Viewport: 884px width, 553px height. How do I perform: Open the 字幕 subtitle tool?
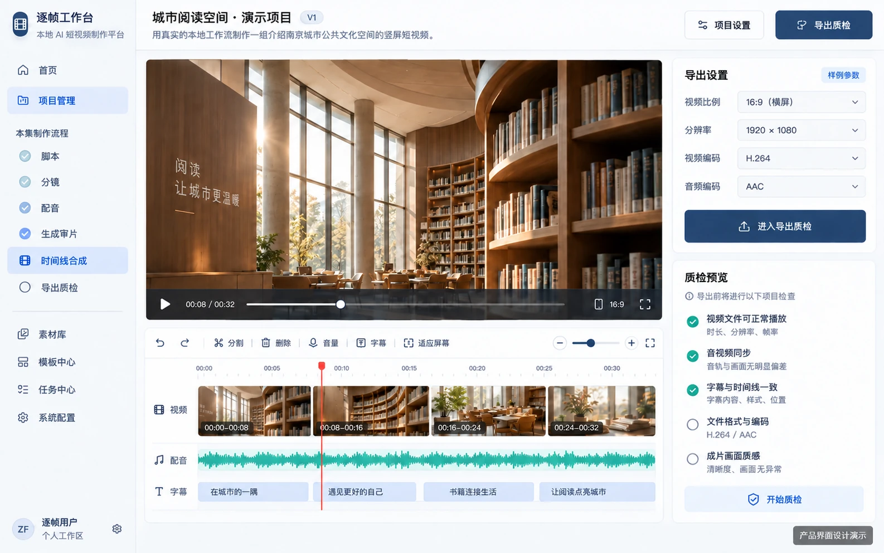(371, 343)
